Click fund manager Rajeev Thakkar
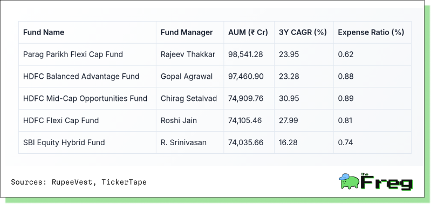This screenshot has height=204, width=431. 188,55
